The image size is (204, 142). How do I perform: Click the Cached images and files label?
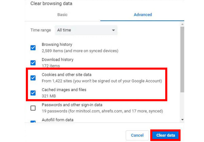tap(64, 90)
